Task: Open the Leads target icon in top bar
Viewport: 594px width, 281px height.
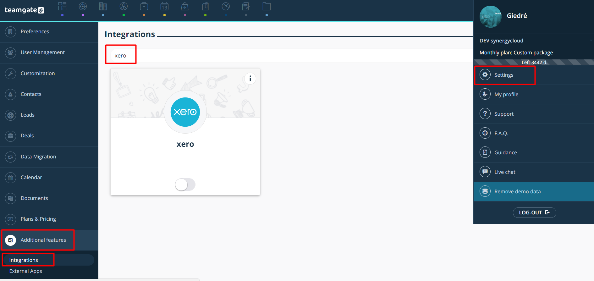Action: [83, 6]
